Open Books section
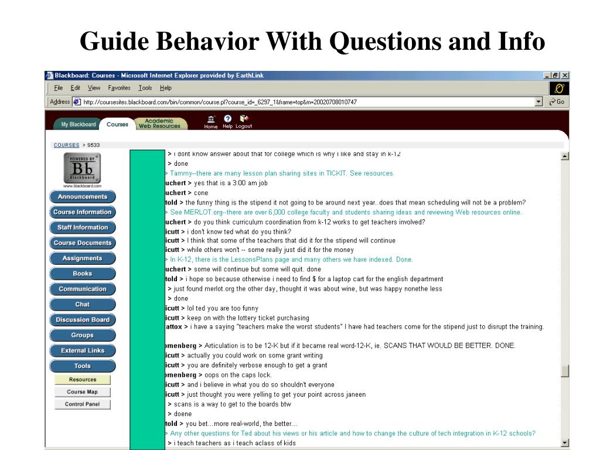The width and height of the screenshot is (600, 450). click(x=82, y=274)
